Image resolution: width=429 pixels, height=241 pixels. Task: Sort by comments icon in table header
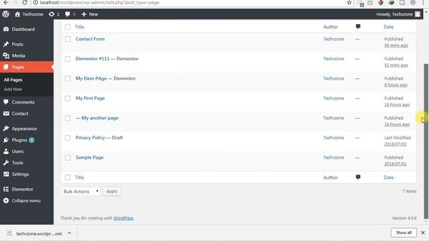click(x=358, y=27)
